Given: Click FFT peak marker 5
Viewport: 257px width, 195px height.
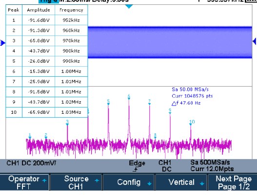Looking at the screenshot, I should 108,102.
